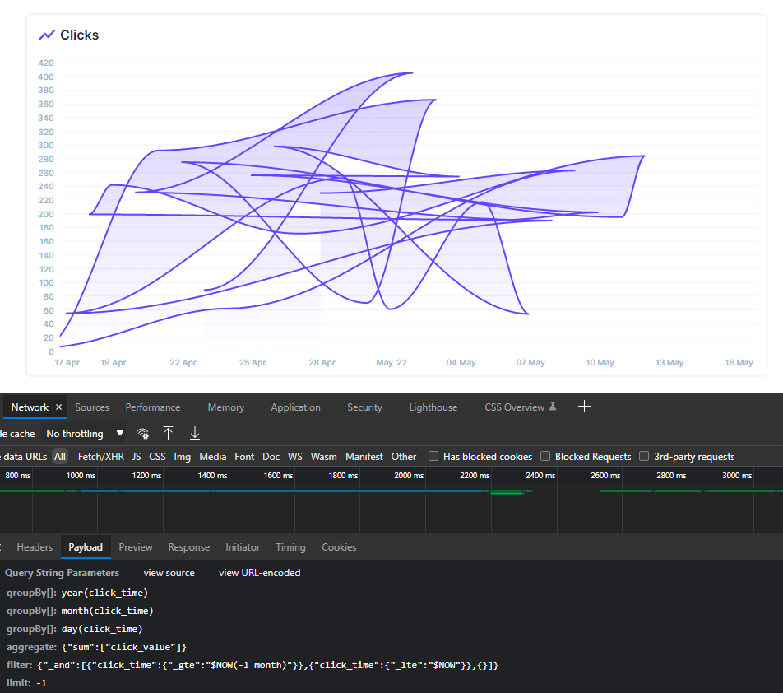The width and height of the screenshot is (783, 693).
Task: Click the Export HAR download arrow icon
Action: click(x=195, y=433)
